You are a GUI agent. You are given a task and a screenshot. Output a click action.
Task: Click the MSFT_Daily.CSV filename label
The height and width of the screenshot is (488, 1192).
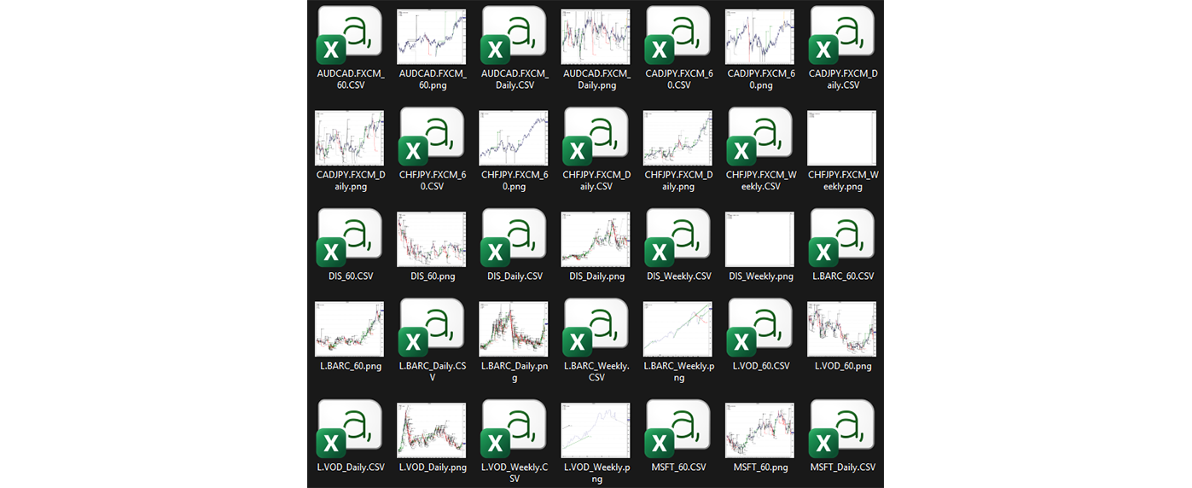point(842,468)
